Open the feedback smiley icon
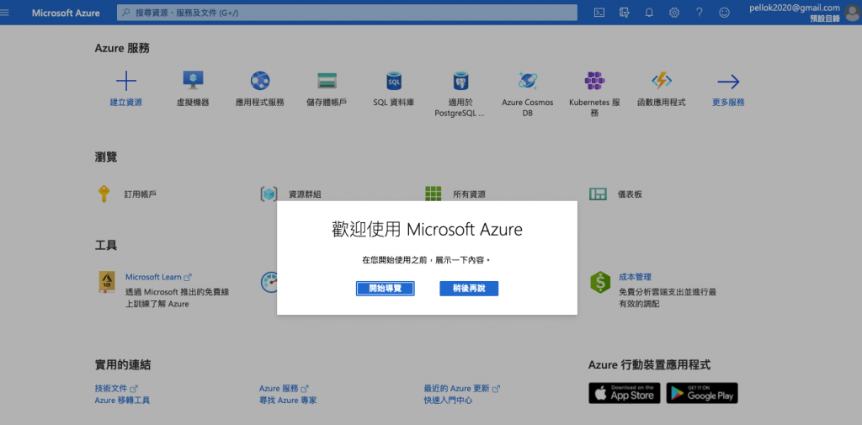The width and height of the screenshot is (862, 425). [724, 13]
